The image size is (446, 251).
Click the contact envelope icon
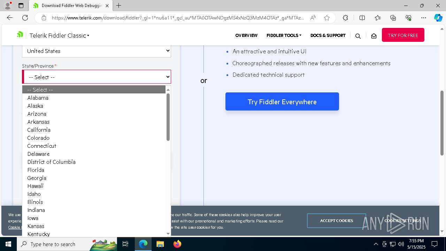click(374, 36)
